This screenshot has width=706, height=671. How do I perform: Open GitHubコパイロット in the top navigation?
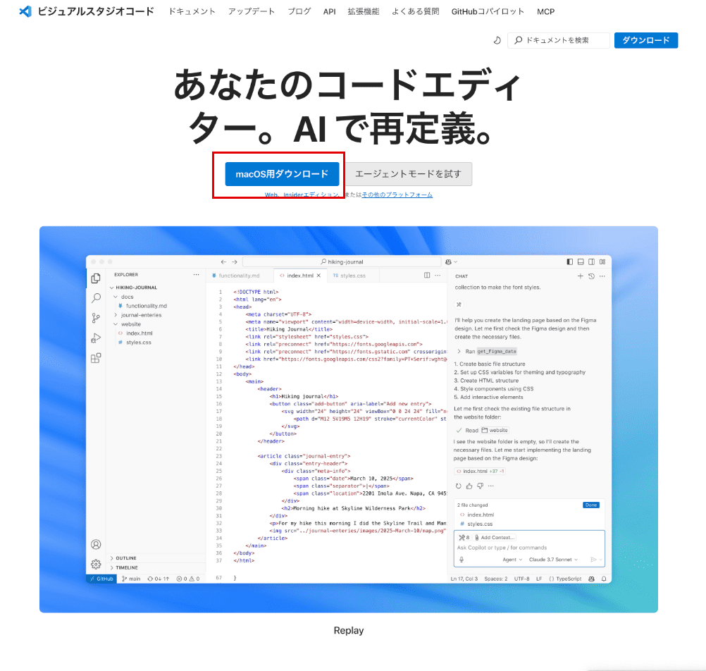(488, 11)
